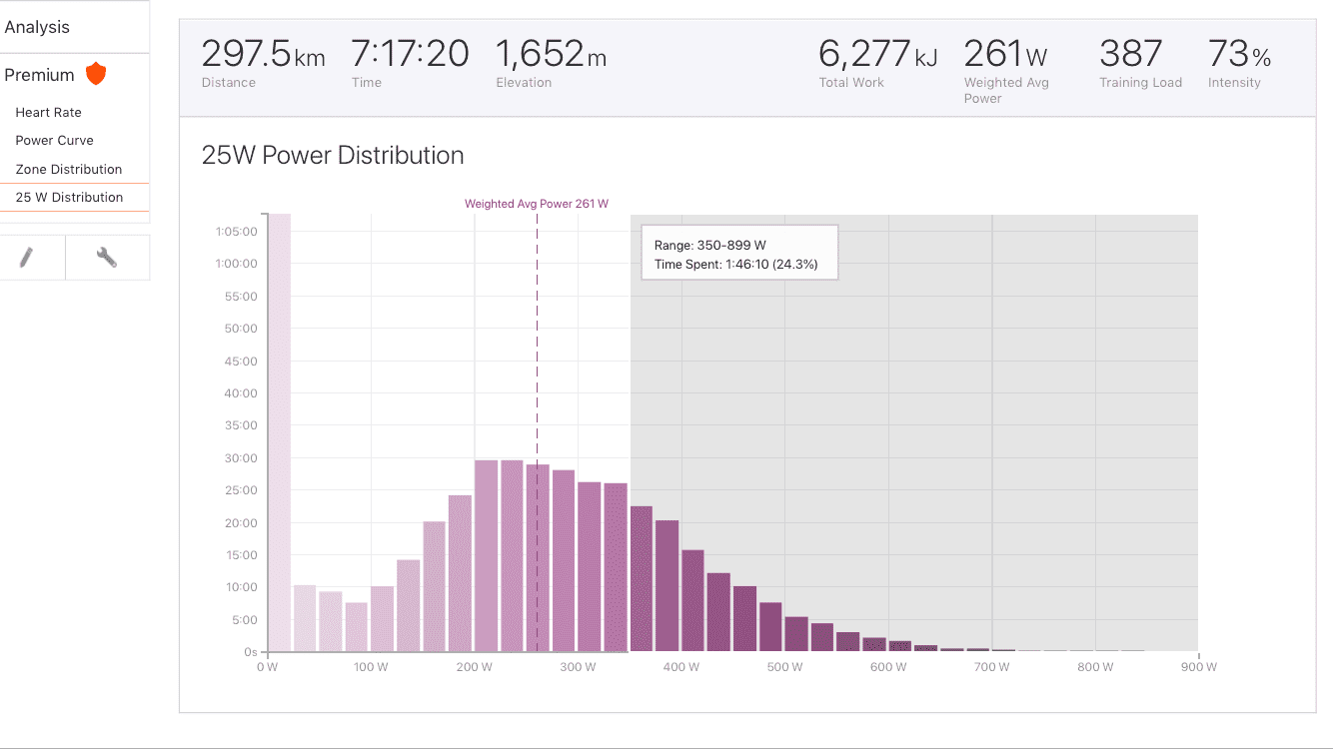1333x749 pixels.
Task: Click the 6,277 kJ Total Work stat
Action: [x=877, y=63]
